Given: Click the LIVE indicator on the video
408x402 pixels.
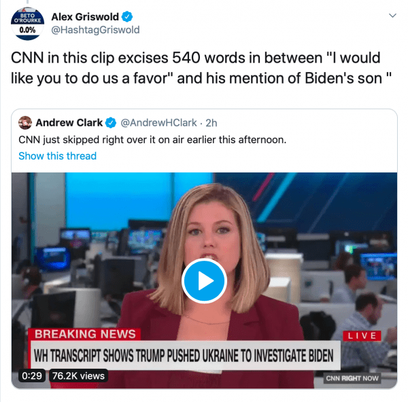Looking at the screenshot, I should click(x=362, y=335).
